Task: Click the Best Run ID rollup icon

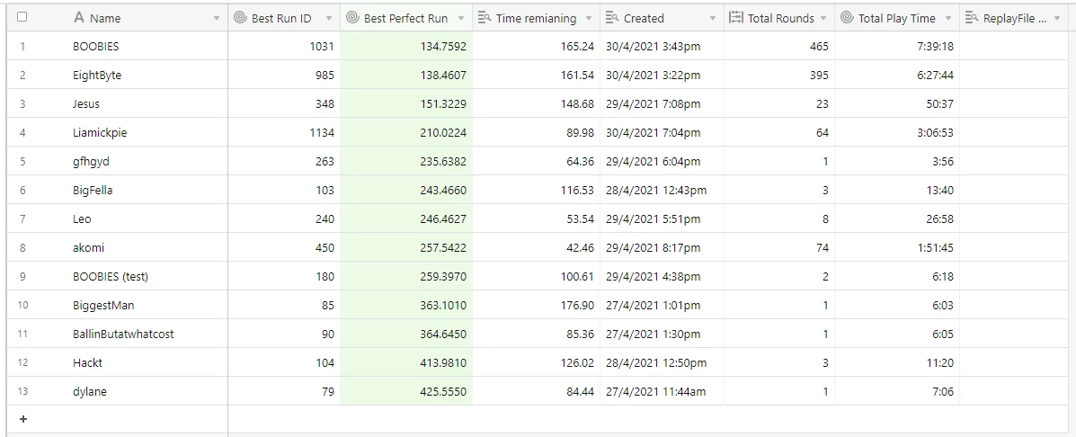Action: click(240, 18)
